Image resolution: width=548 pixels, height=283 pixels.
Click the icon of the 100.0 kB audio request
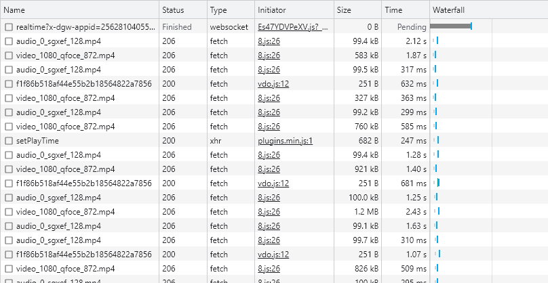point(8,198)
